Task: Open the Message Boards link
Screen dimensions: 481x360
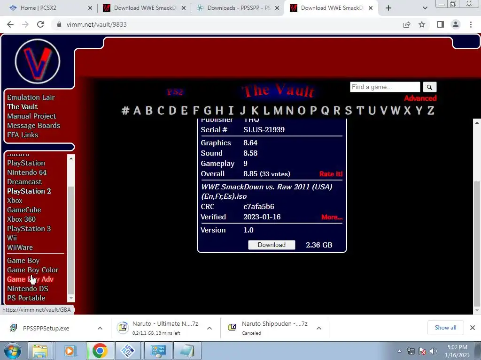Action: click(33, 126)
